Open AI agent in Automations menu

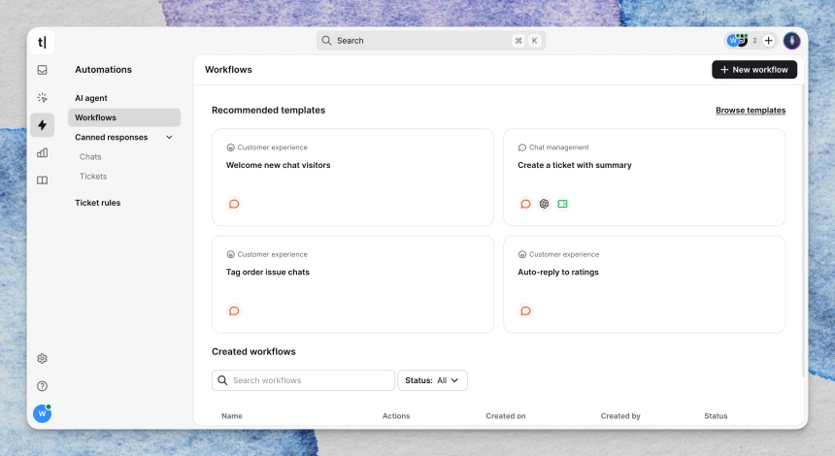click(91, 98)
